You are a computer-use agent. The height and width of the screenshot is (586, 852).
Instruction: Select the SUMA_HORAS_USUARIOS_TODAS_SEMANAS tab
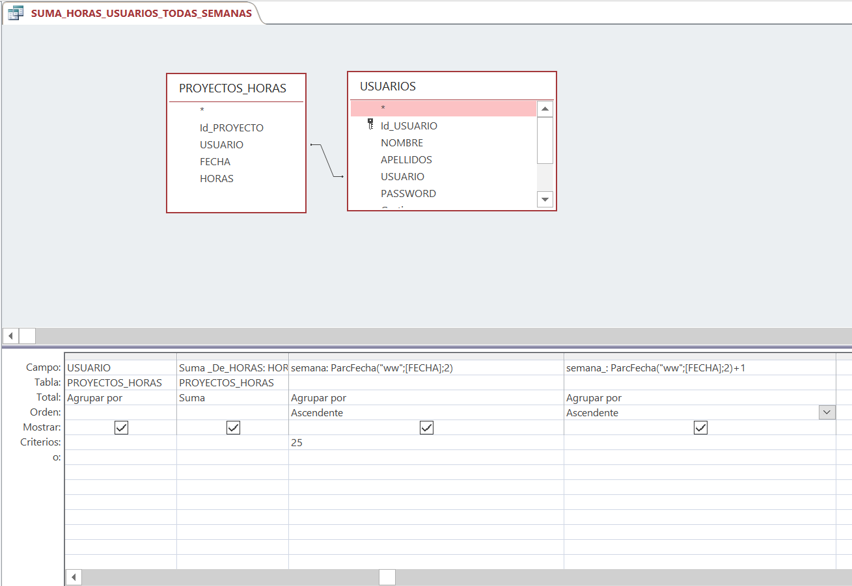click(141, 13)
